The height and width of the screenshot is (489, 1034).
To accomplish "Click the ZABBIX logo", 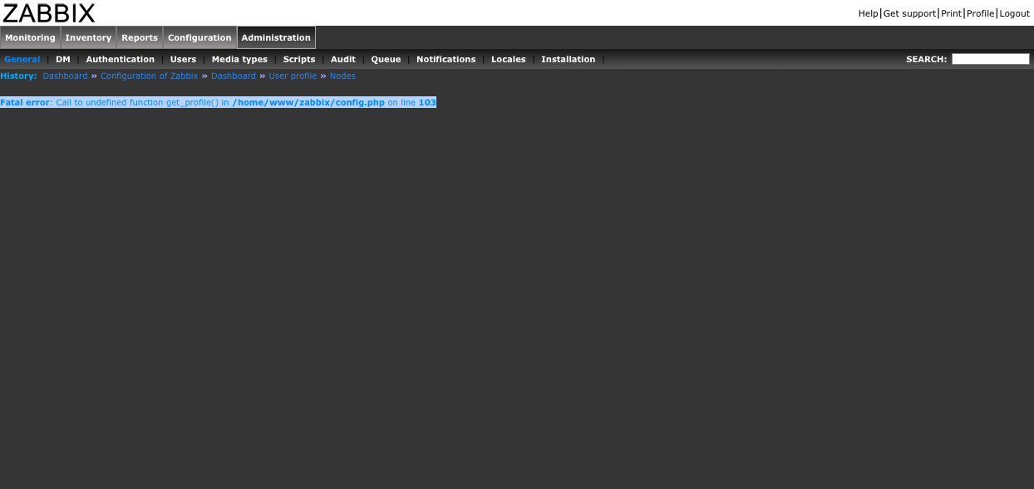I will pyautogui.click(x=49, y=12).
